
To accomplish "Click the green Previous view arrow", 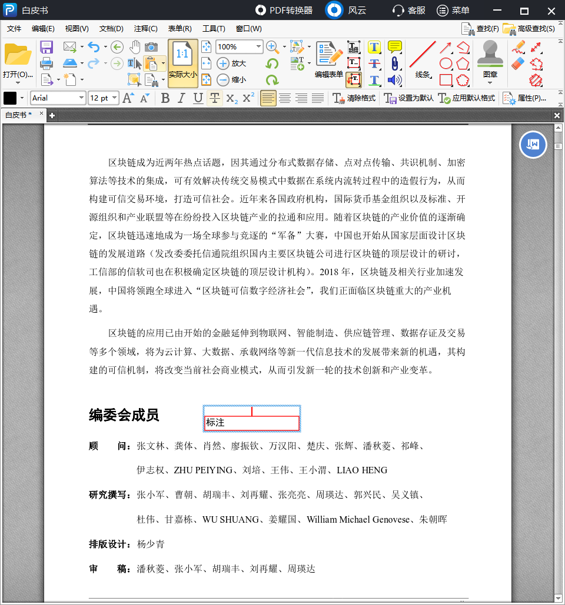I will pyautogui.click(x=117, y=47).
